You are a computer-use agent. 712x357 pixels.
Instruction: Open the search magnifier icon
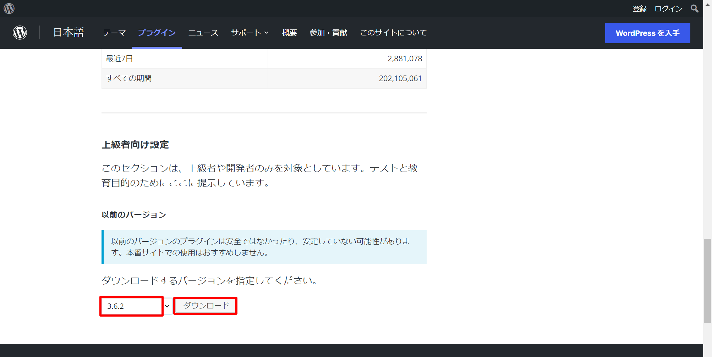click(x=695, y=9)
